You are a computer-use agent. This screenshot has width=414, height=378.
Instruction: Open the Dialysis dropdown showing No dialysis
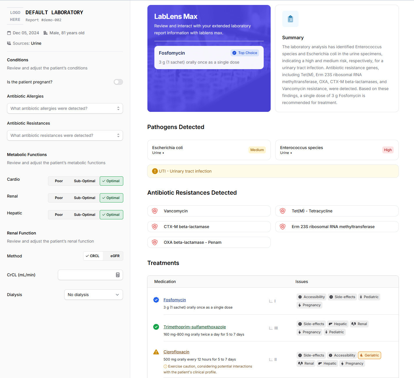94,295
